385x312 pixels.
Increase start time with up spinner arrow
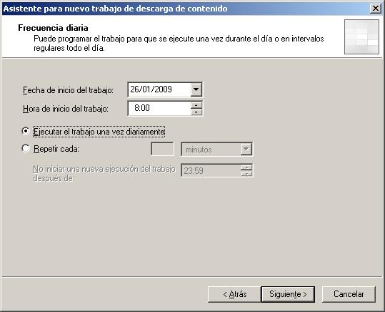click(x=196, y=105)
